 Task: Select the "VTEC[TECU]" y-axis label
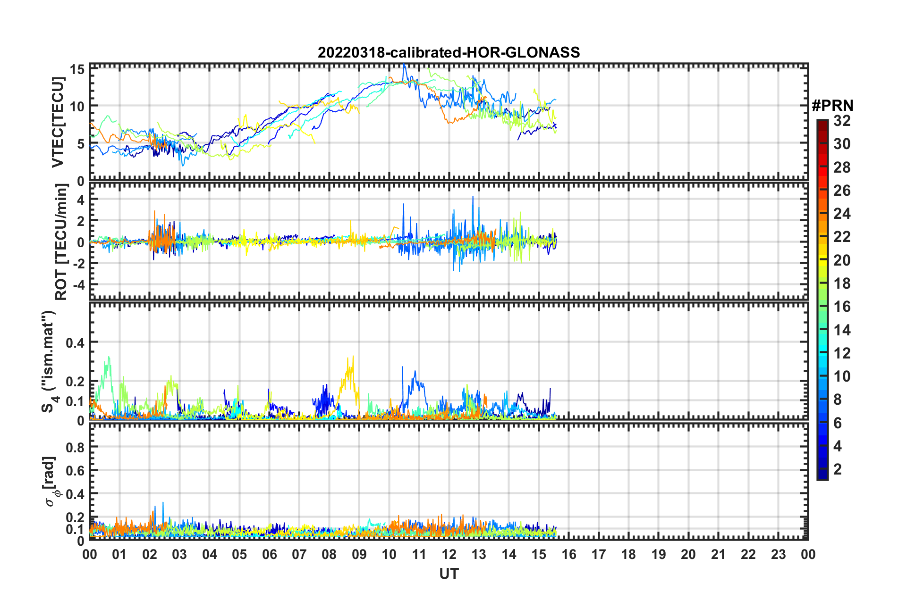pyautogui.click(x=58, y=123)
